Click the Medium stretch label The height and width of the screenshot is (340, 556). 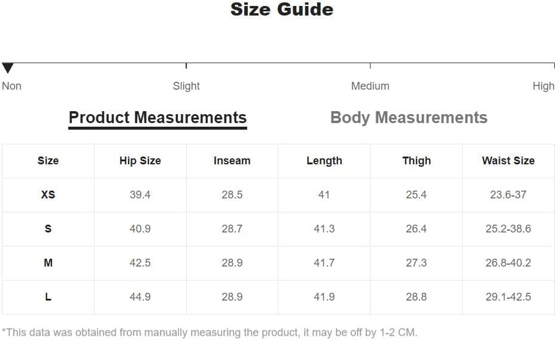click(x=370, y=86)
